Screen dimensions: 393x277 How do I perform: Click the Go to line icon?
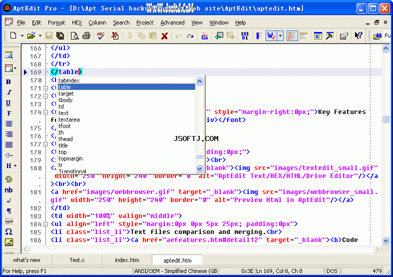205,35
